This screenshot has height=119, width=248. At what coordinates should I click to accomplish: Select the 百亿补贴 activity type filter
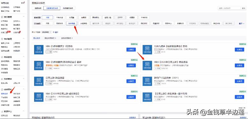(x=216, y=23)
